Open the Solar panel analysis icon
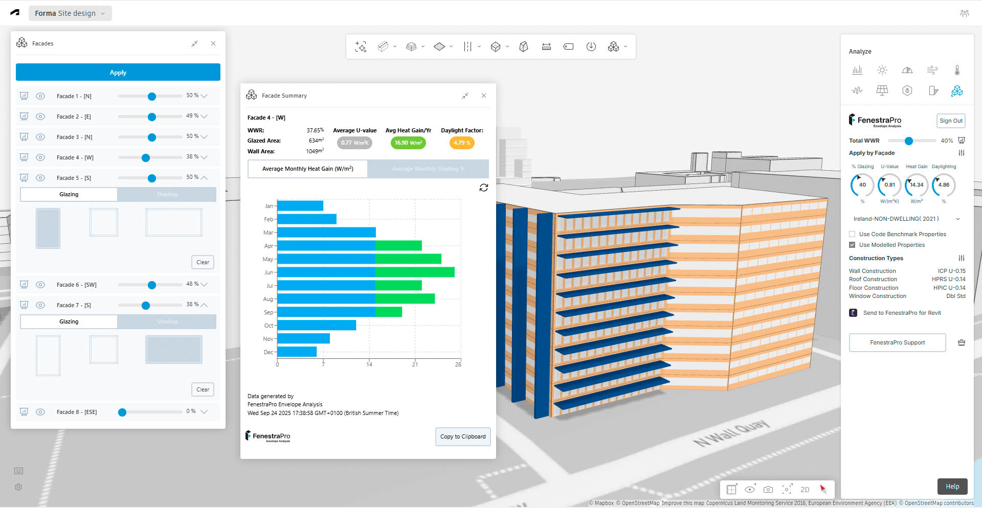 pos(882,90)
